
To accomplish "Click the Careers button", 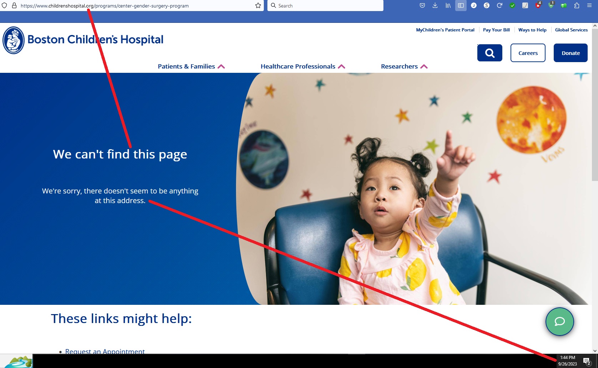I will [528, 53].
